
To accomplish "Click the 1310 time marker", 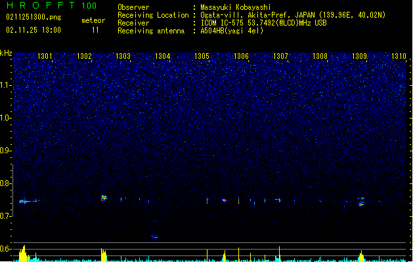I will point(399,56).
